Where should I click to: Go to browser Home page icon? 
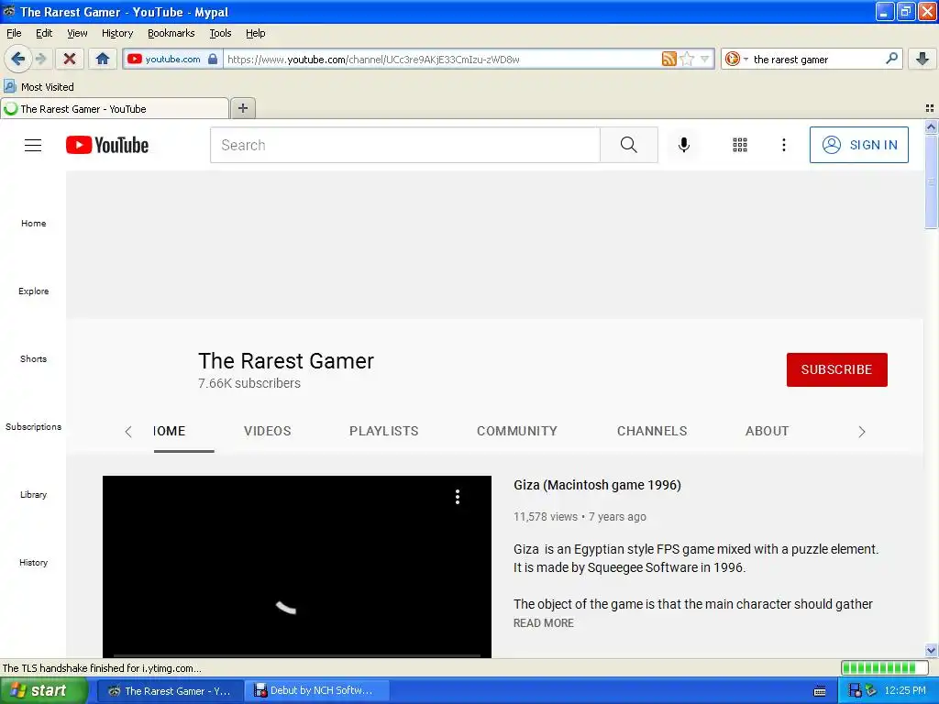click(103, 59)
